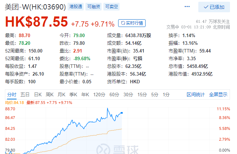Click the 总股本 value 62.35亿

(x=133, y=66)
